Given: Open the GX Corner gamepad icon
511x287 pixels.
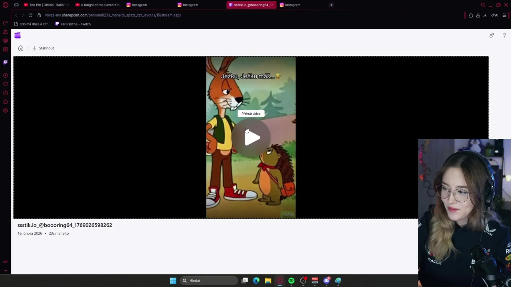Looking at the screenshot, I should pyautogui.click(x=16, y=5).
